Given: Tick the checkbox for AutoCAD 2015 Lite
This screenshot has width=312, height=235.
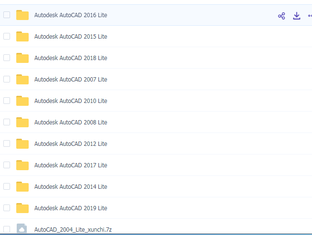Looking at the screenshot, I should pyautogui.click(x=7, y=36).
